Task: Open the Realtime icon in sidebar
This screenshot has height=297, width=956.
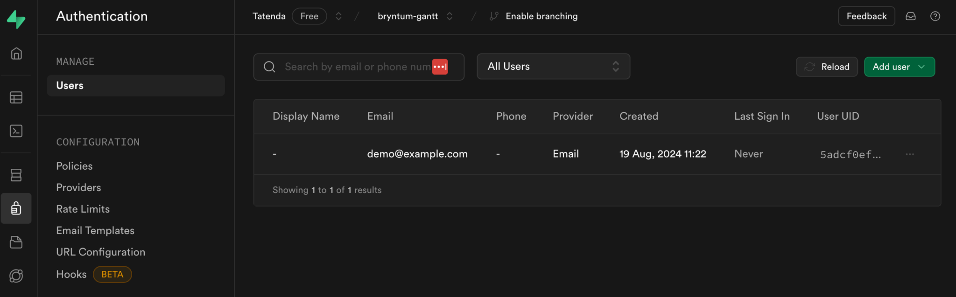Action: [16, 276]
